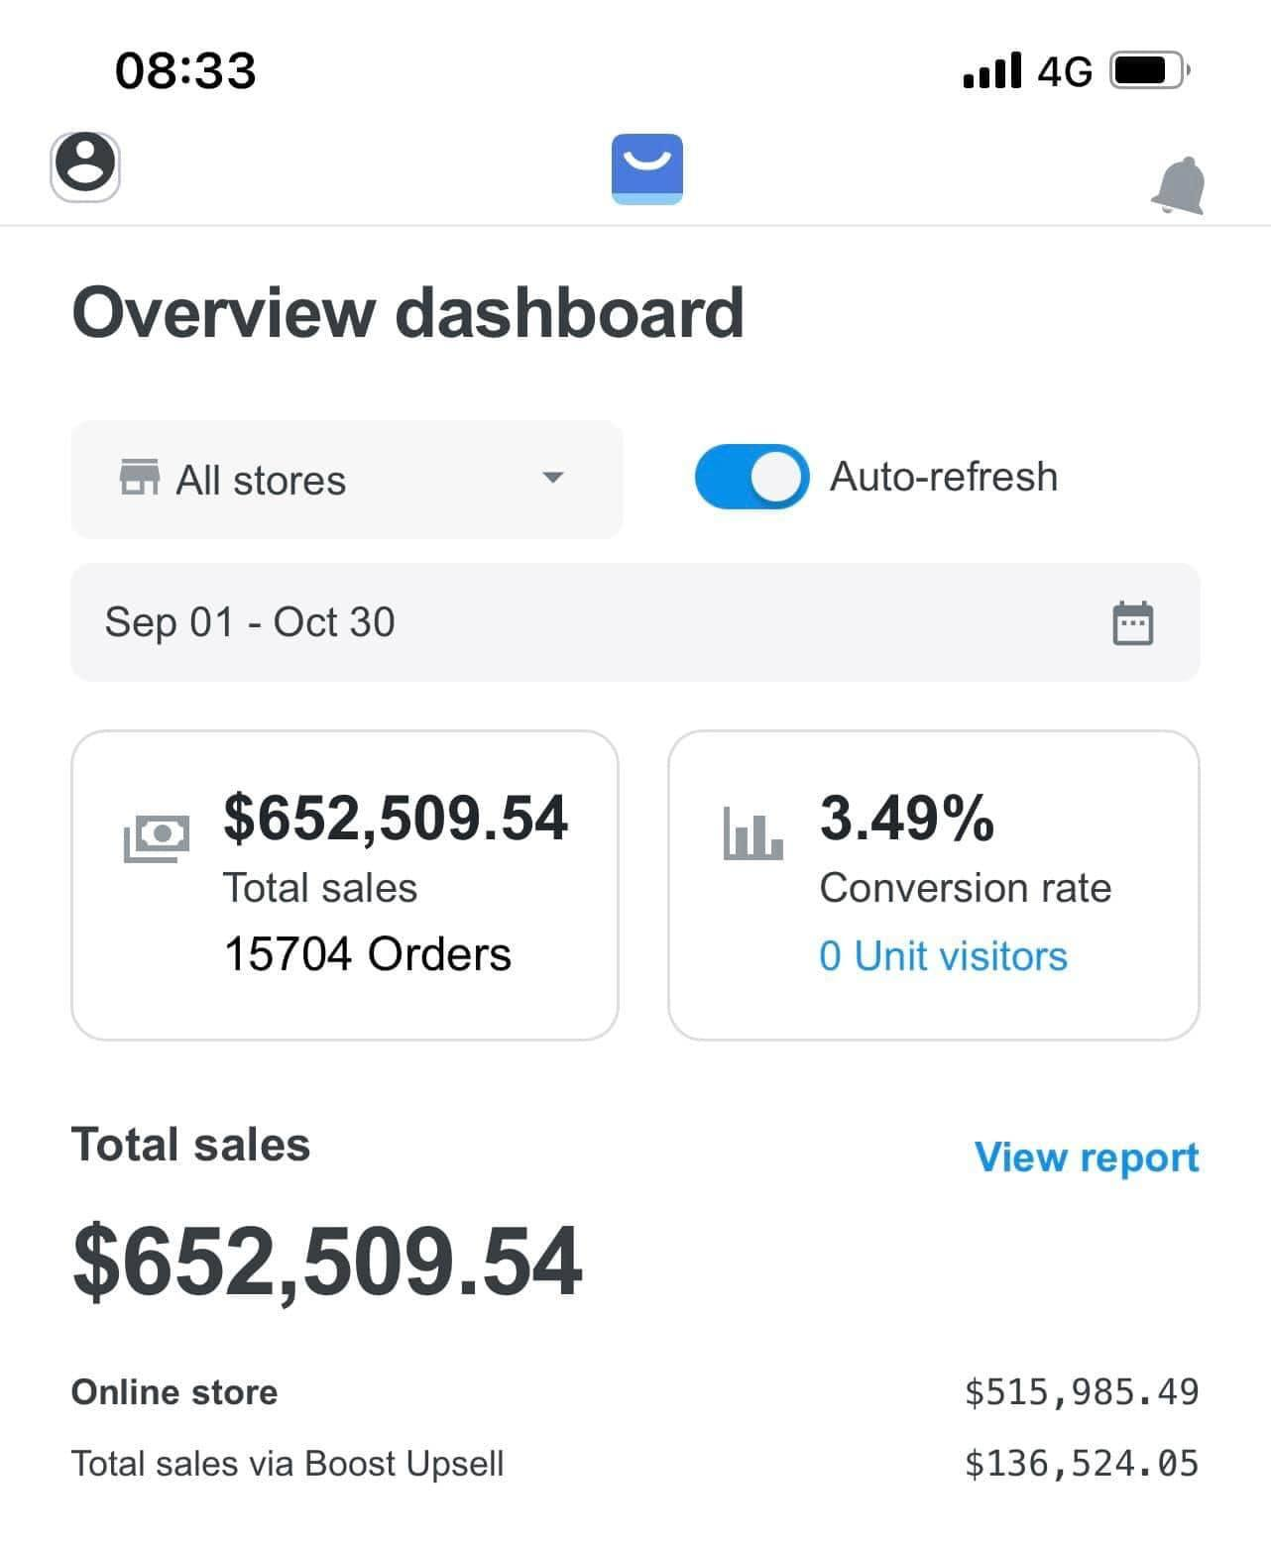Select the Overview dashboard heading
Image resolution: width=1271 pixels, height=1542 pixels.
point(408,311)
